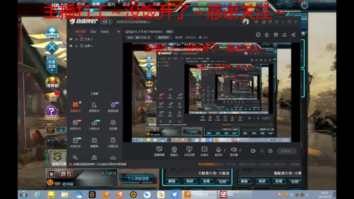This screenshot has width=354, height=199.
Task: Click the layout grid icon above preview
Action: 276,35
